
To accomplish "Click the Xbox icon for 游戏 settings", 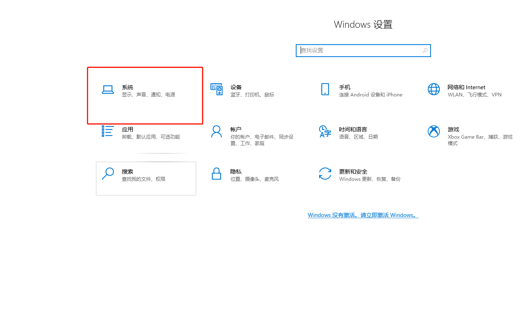I will point(434,132).
